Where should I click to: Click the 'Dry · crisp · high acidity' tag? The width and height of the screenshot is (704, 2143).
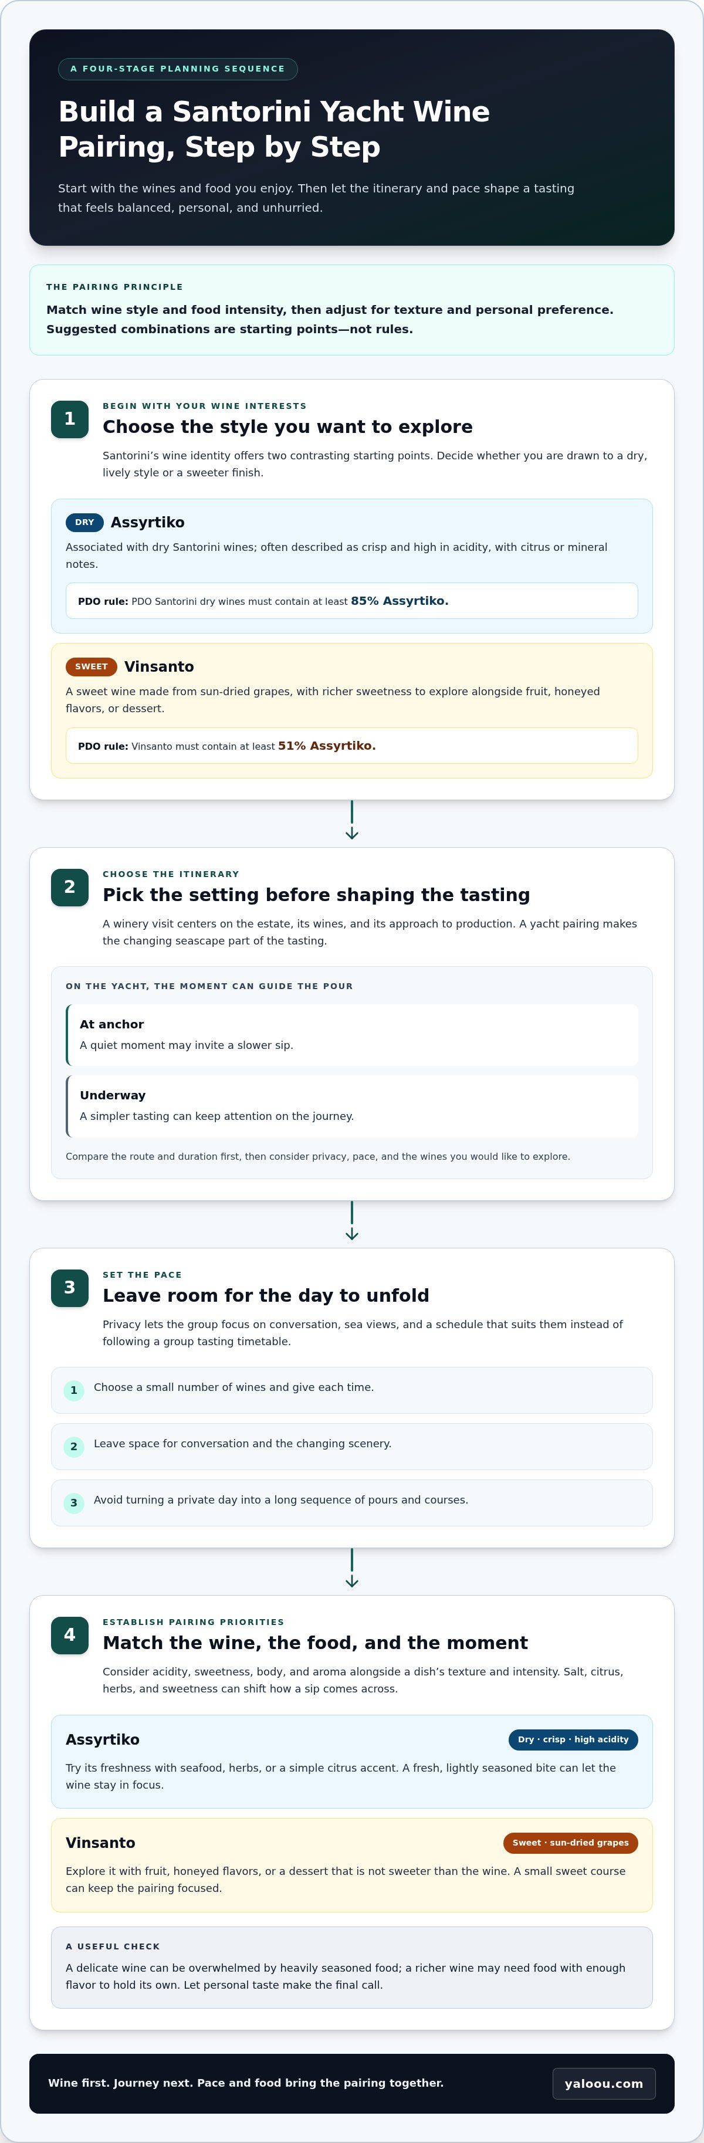click(573, 1739)
